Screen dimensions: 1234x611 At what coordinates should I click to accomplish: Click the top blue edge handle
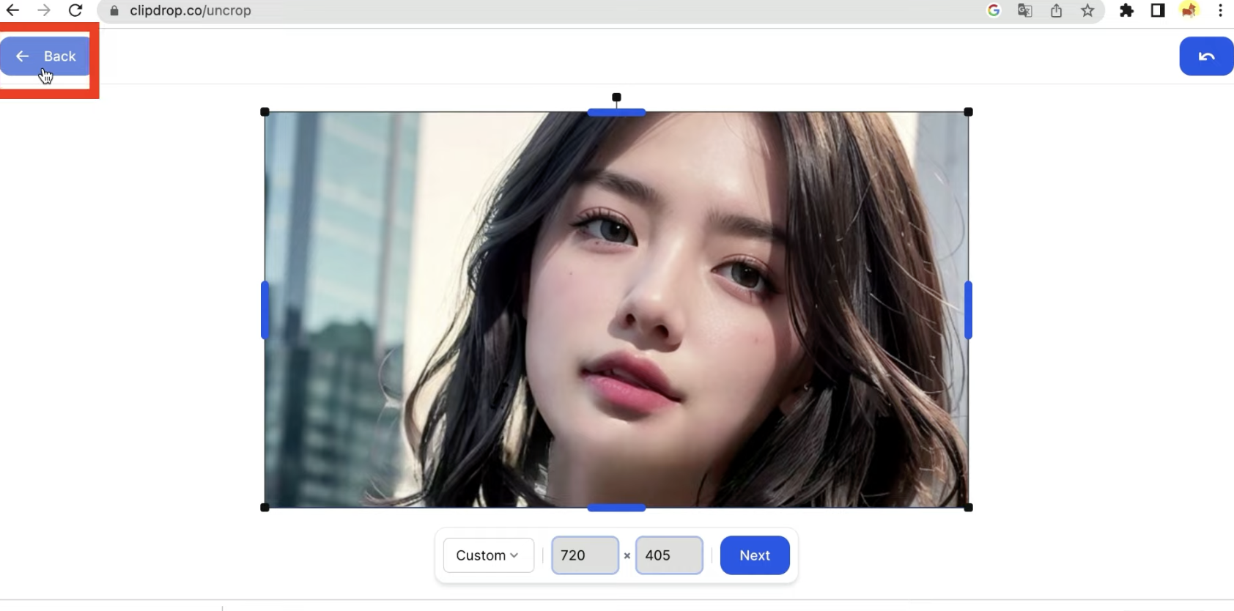click(616, 112)
